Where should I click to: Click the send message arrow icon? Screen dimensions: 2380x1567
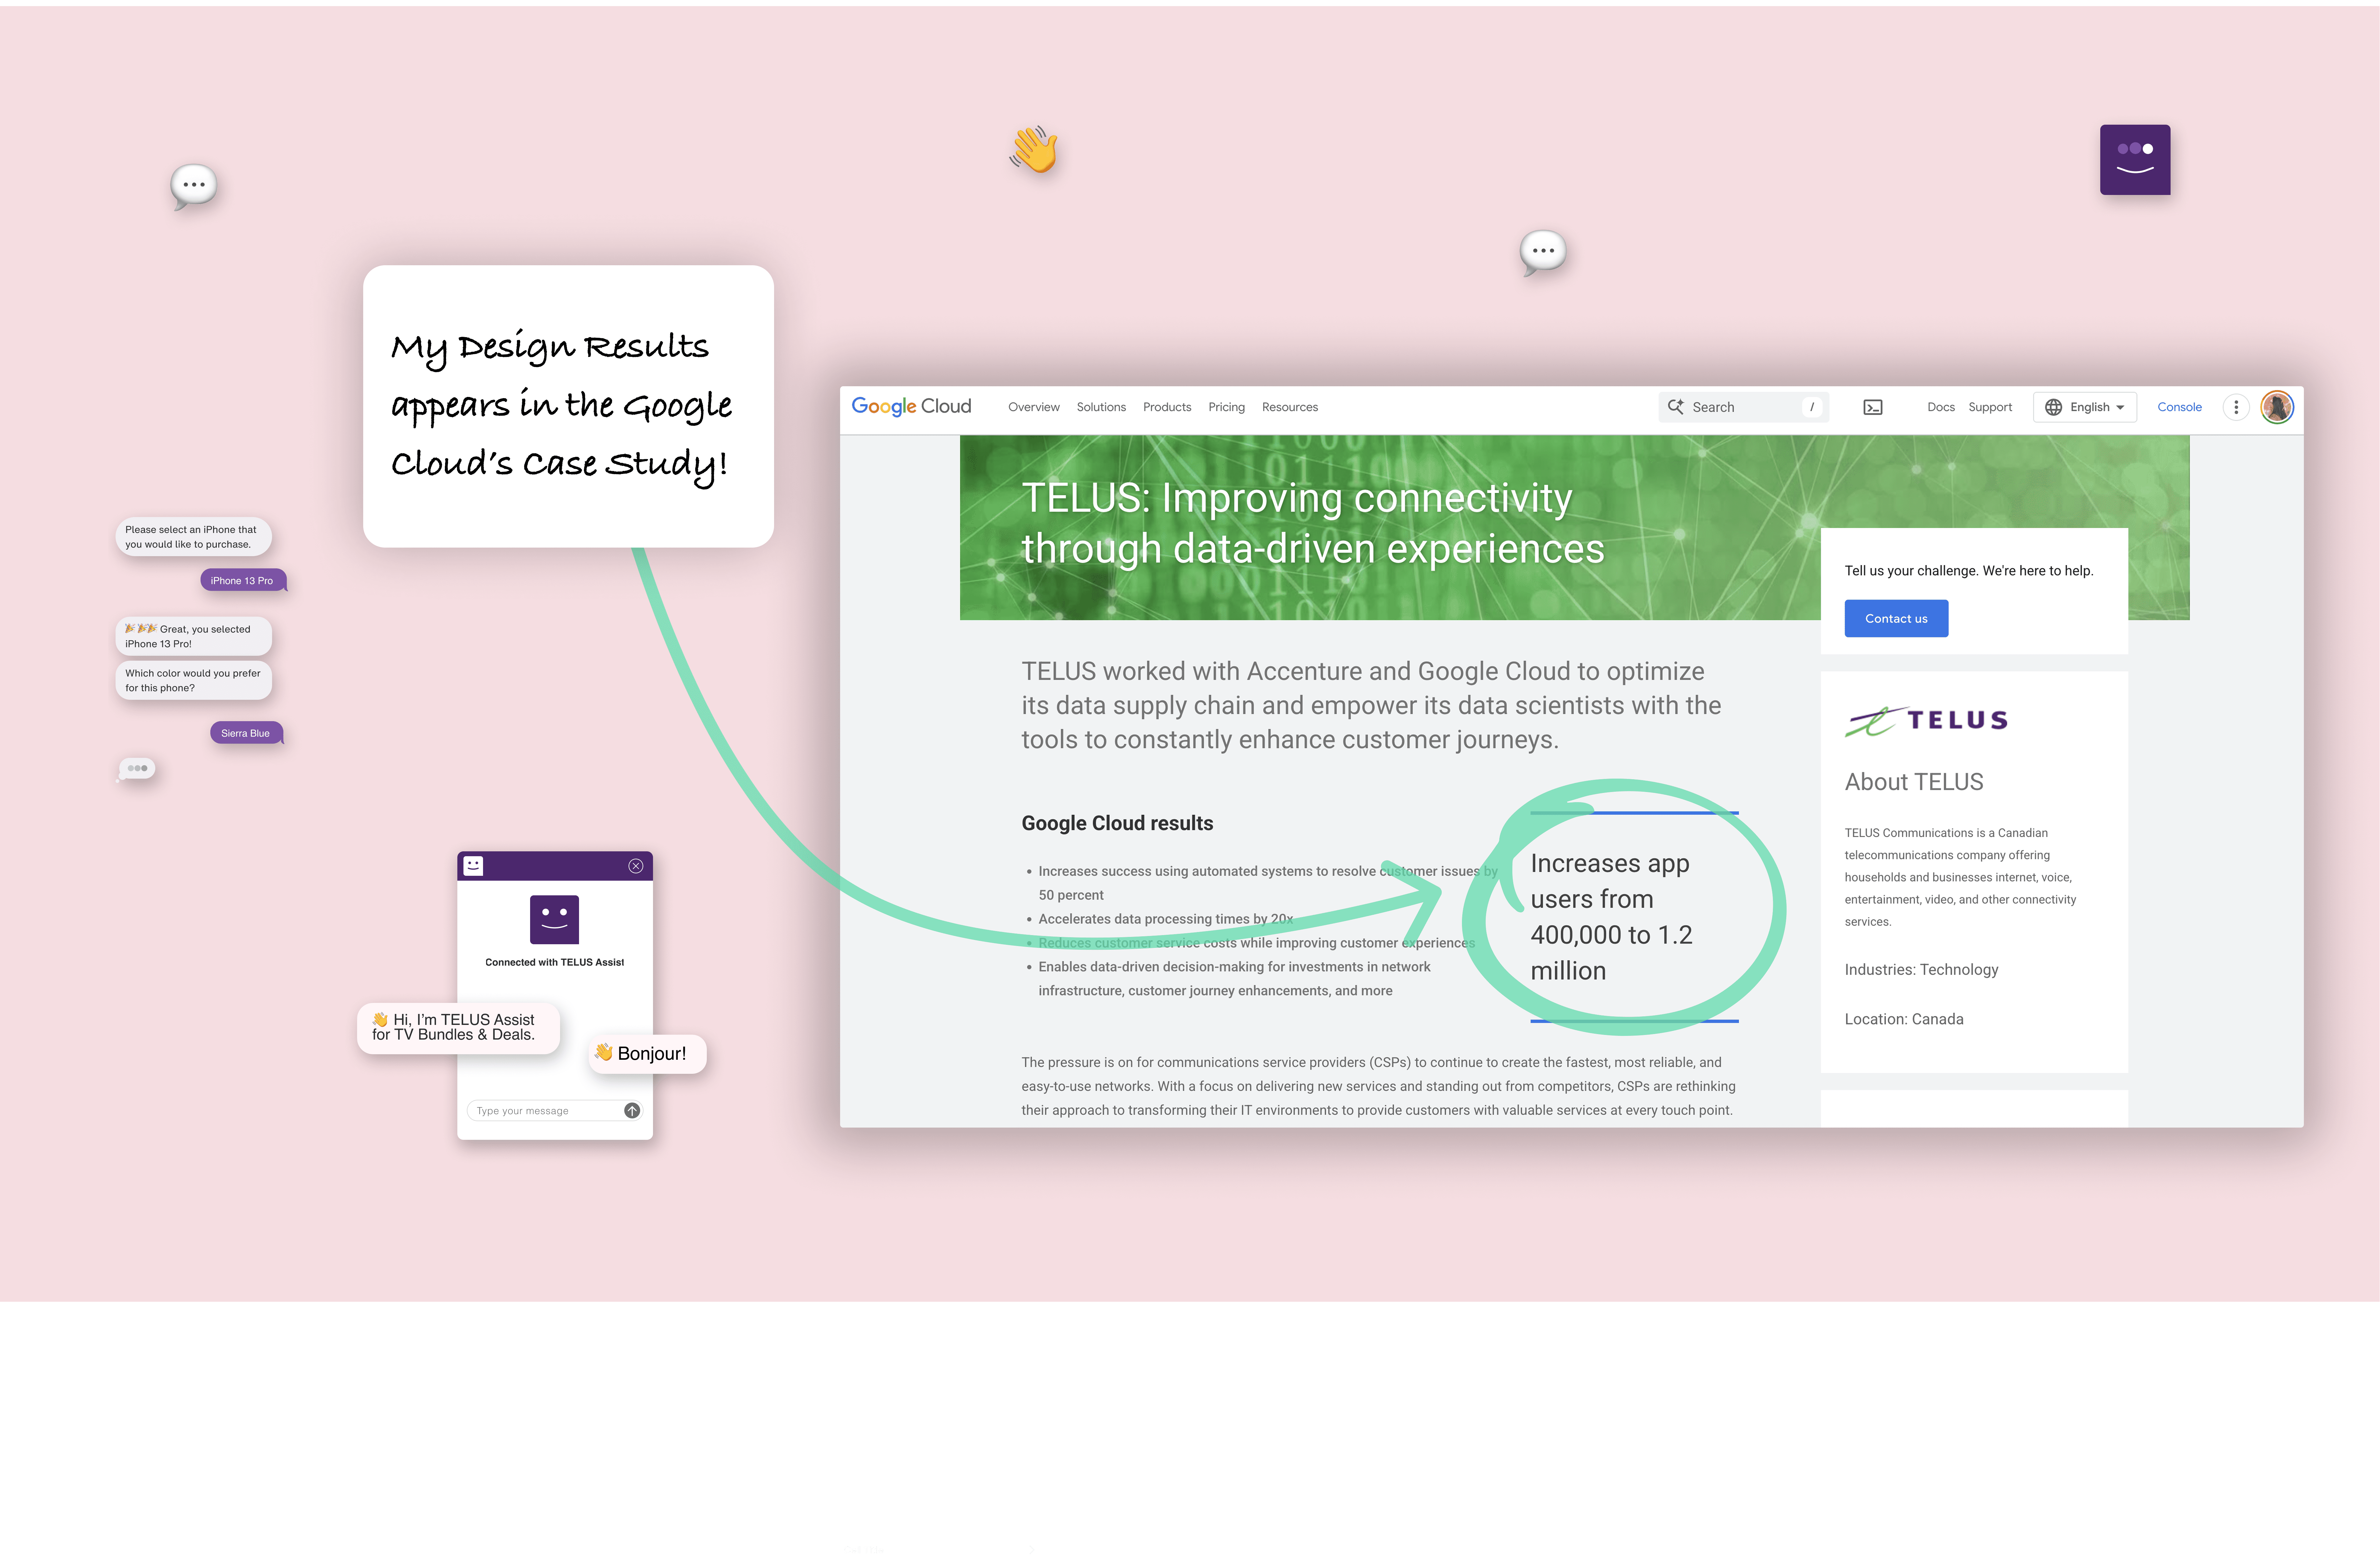[632, 1110]
